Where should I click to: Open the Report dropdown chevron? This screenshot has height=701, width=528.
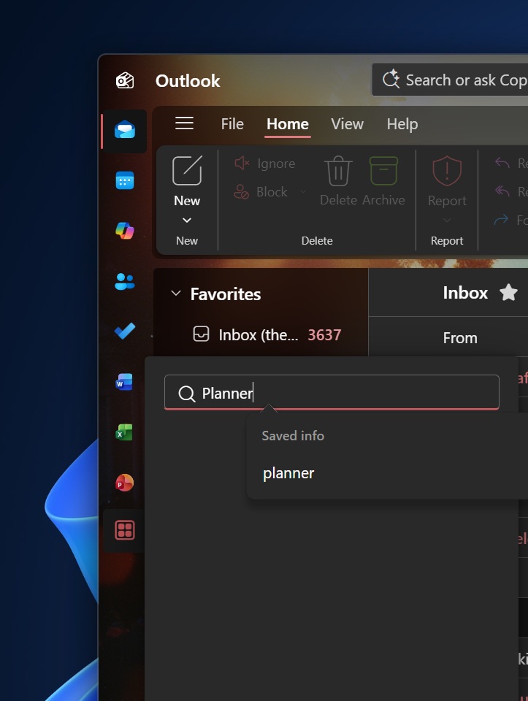pyautogui.click(x=447, y=221)
